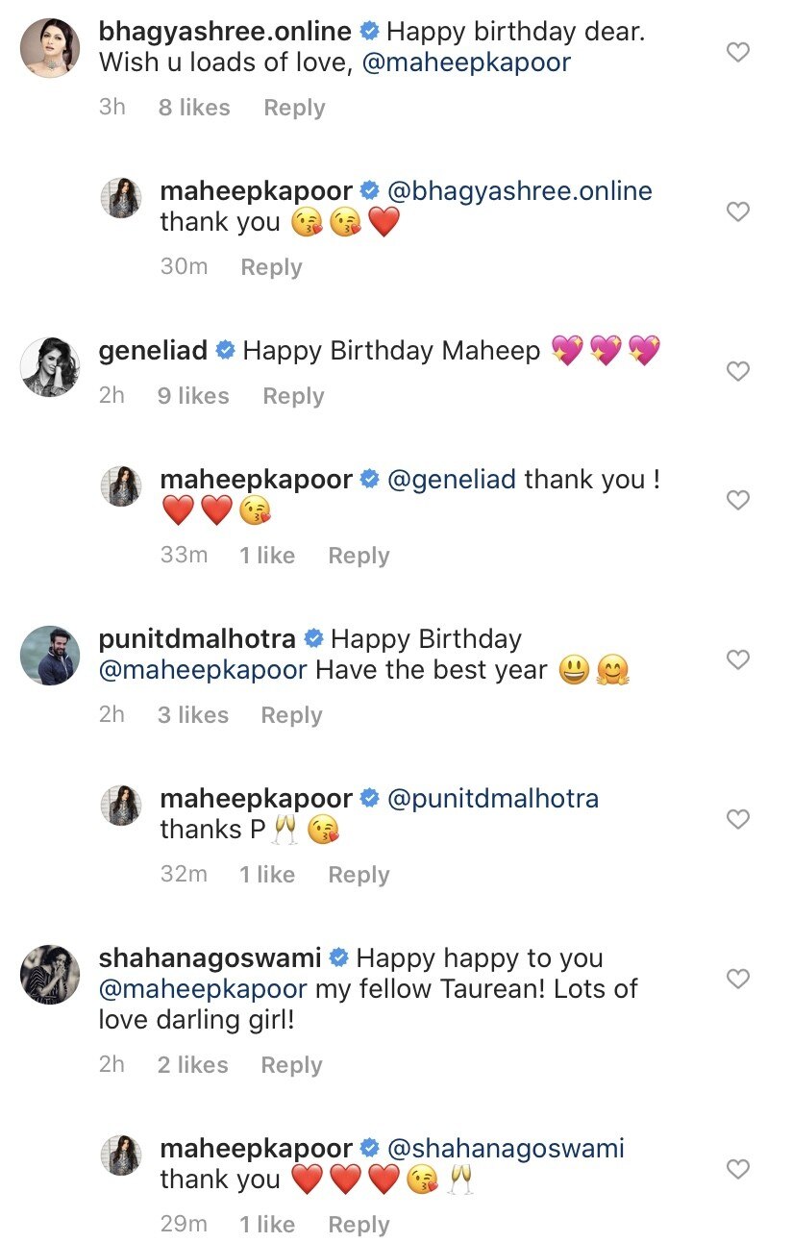
Task: Reply to bhagyashree.online's comment
Action: [x=294, y=108]
